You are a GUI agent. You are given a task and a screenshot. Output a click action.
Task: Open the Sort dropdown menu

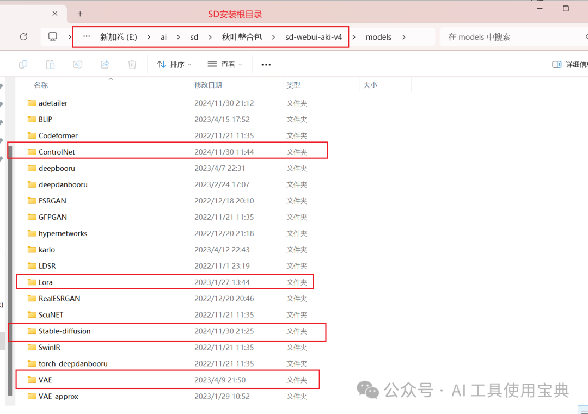tap(174, 64)
